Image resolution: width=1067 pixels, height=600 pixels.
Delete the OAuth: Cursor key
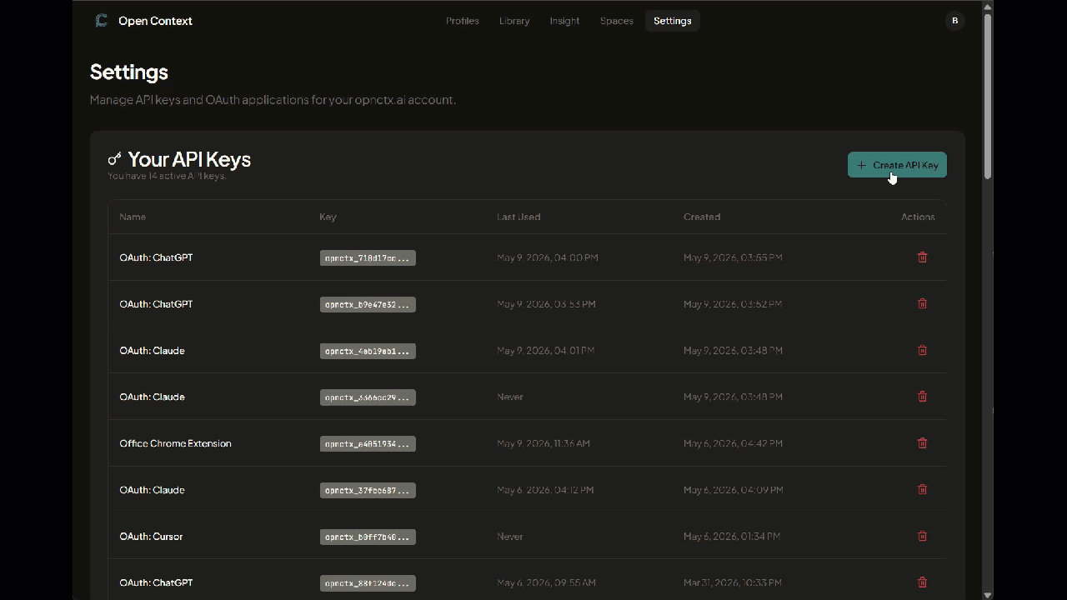[x=922, y=537]
